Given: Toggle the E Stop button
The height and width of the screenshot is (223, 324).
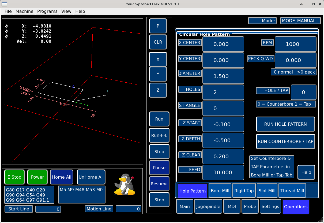Looking at the screenshot, I should (x=14, y=177).
